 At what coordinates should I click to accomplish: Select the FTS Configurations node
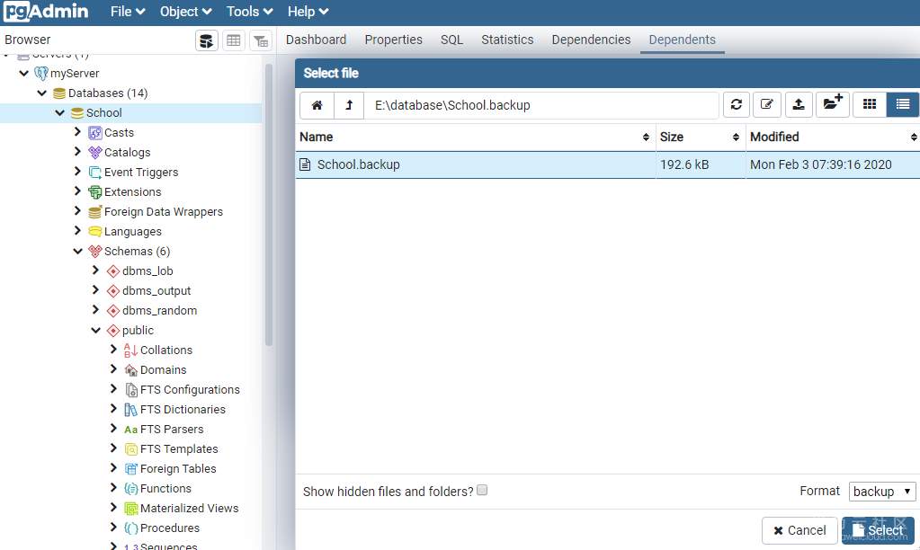tap(190, 389)
